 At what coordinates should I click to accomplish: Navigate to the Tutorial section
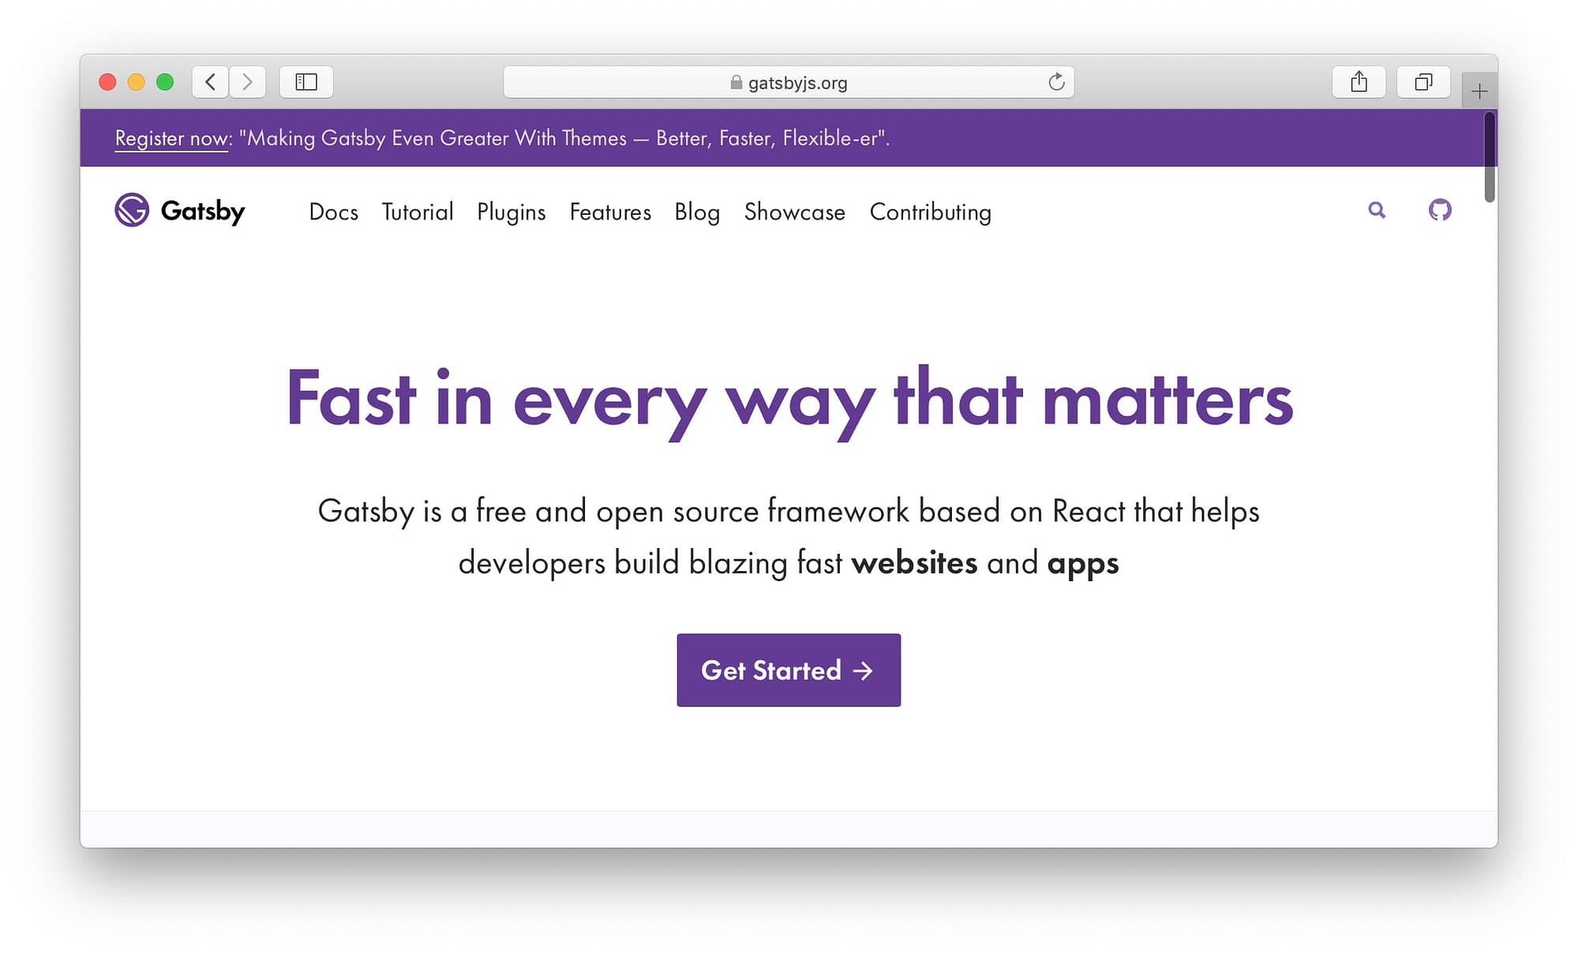[x=417, y=211]
